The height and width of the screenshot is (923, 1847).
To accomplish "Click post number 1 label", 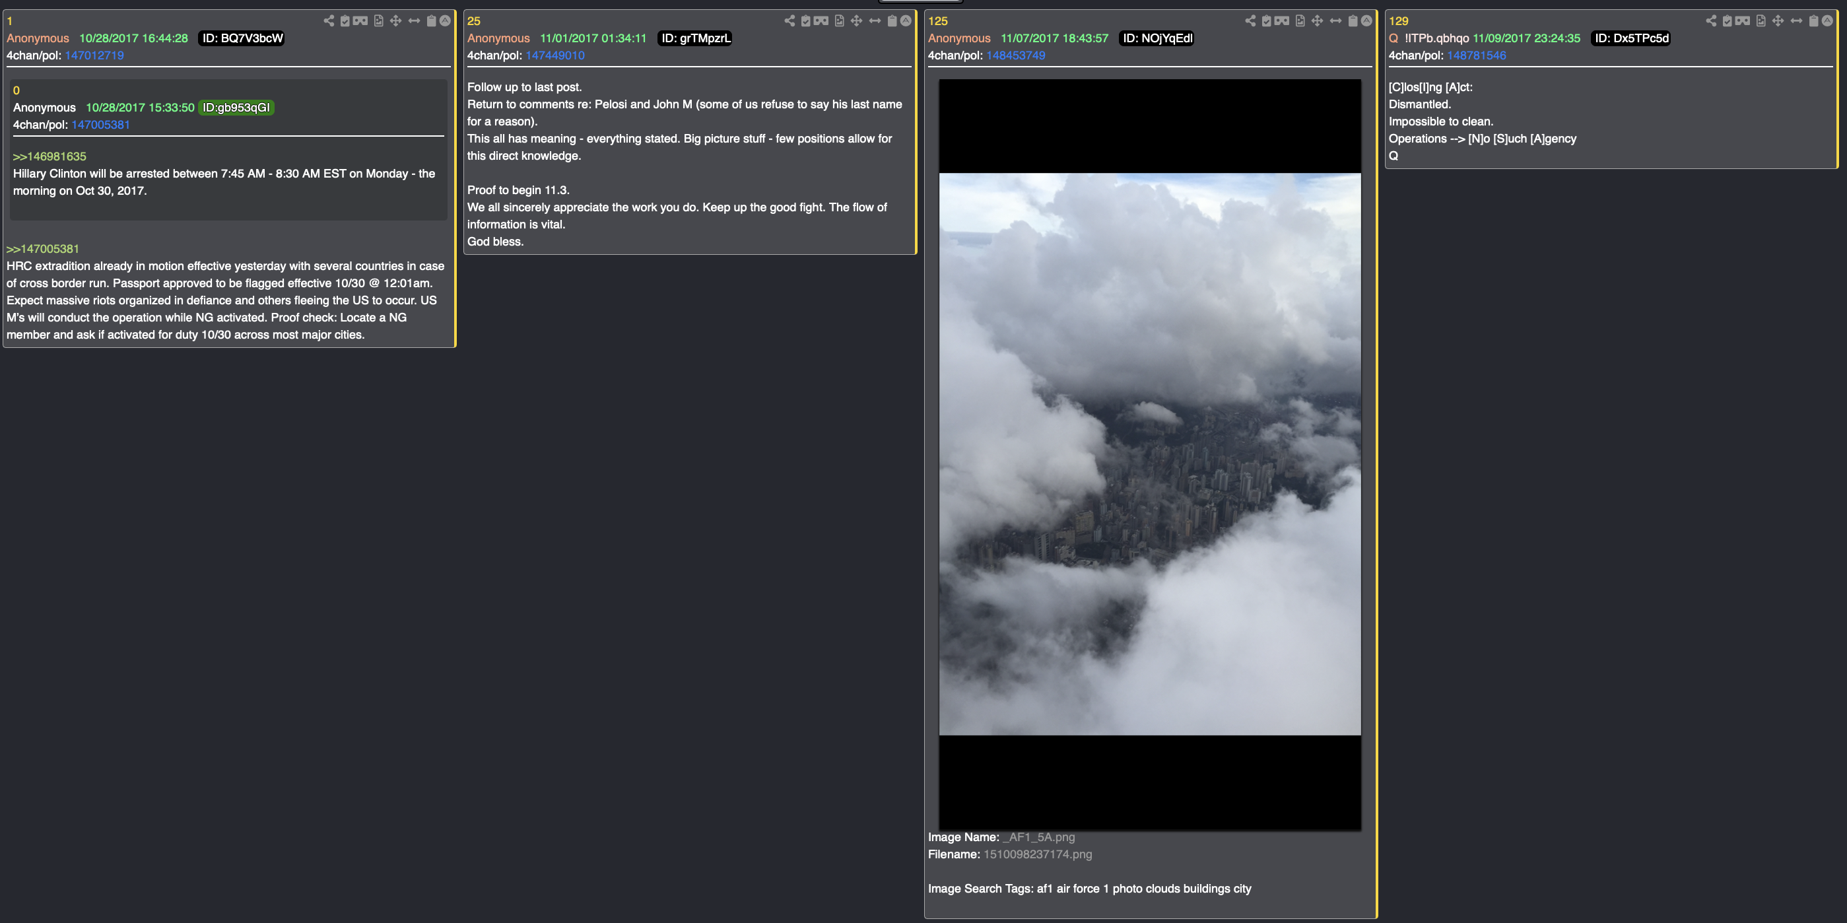I will (10, 21).
